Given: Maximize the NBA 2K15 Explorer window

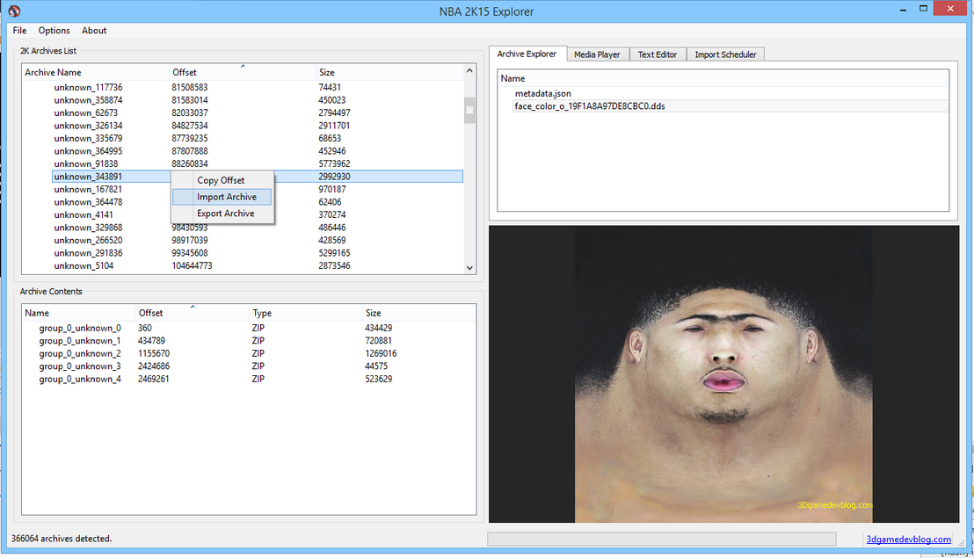Looking at the screenshot, I should tap(923, 9).
